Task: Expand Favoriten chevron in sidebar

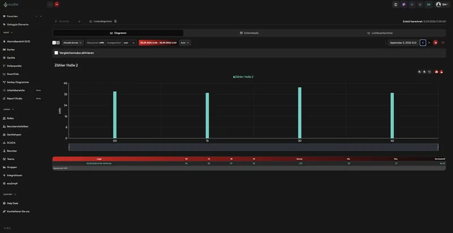Action: tap(41, 16)
